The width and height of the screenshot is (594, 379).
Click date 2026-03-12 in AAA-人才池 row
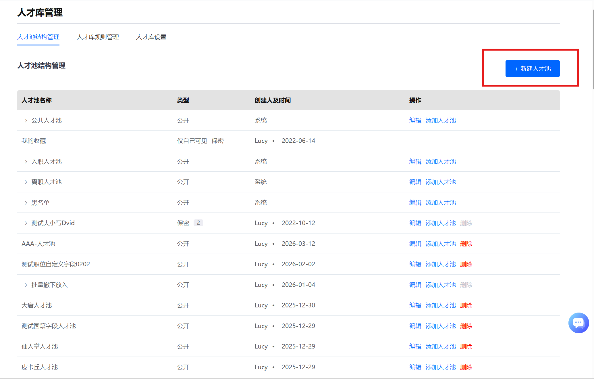click(x=298, y=244)
